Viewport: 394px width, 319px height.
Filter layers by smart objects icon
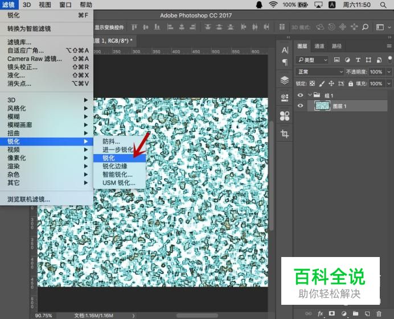[x=379, y=60]
